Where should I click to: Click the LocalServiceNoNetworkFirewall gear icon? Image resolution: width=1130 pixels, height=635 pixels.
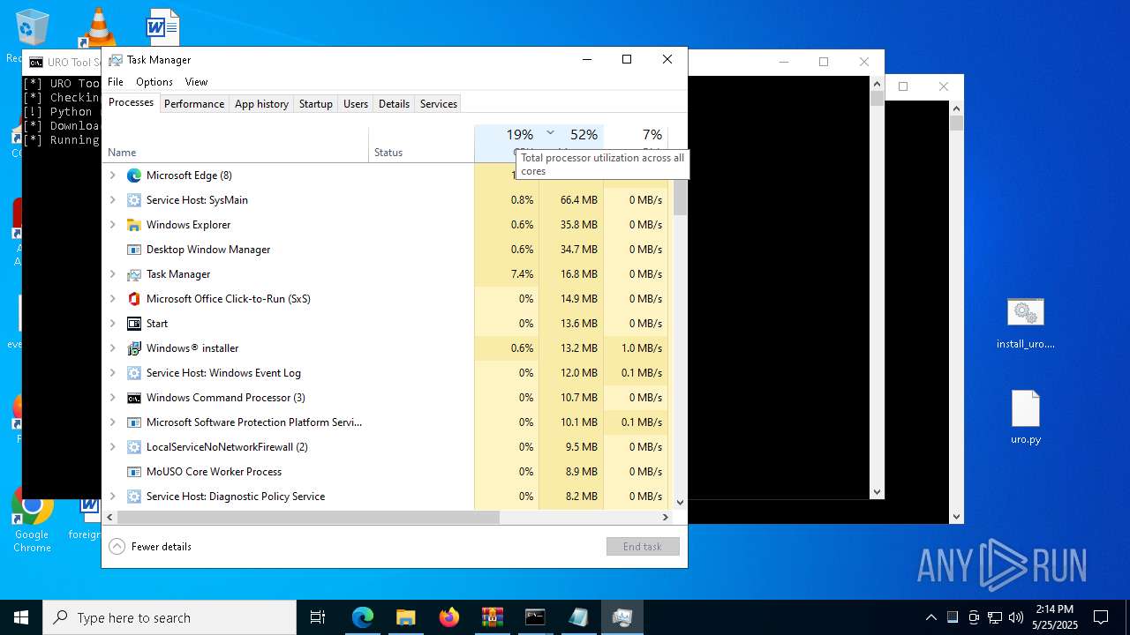(134, 447)
